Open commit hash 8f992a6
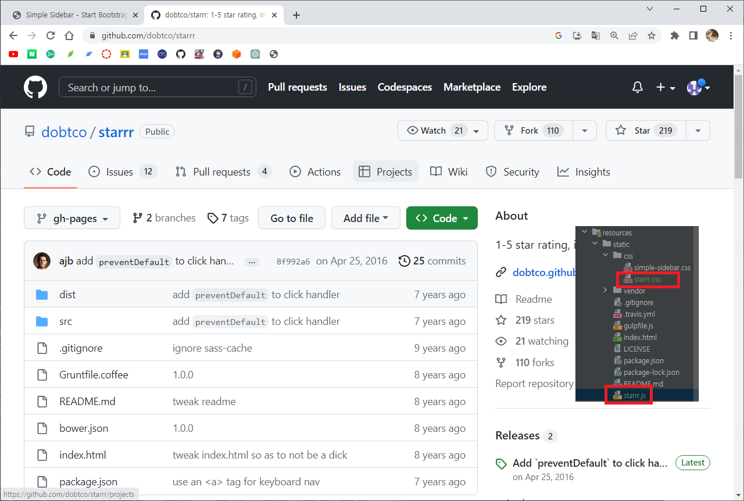 293,262
